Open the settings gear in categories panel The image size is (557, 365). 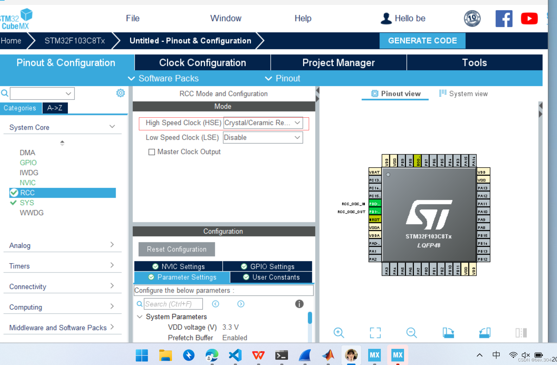pos(121,93)
